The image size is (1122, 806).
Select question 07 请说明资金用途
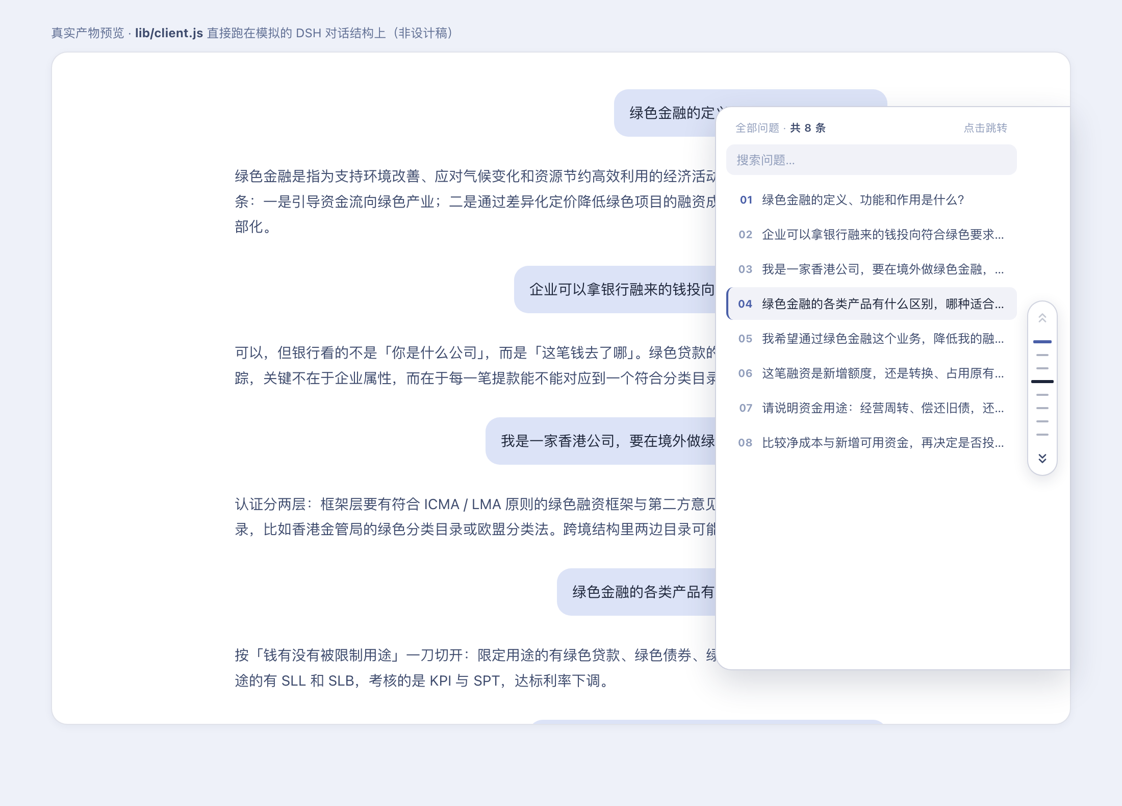coord(871,408)
